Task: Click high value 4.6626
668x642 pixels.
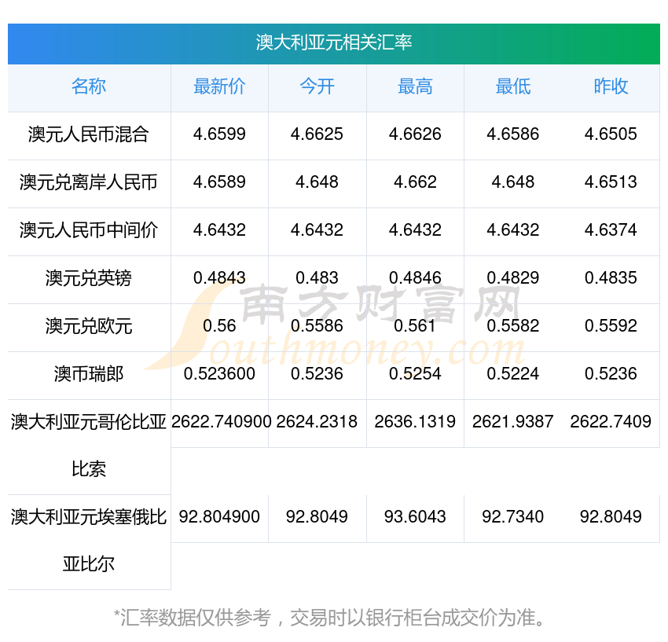Action: point(415,134)
